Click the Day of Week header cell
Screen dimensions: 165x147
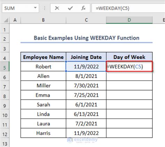(x=129, y=57)
